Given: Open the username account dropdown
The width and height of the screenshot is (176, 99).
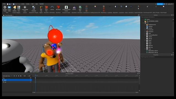Looking at the screenshot, I should point(170,4).
